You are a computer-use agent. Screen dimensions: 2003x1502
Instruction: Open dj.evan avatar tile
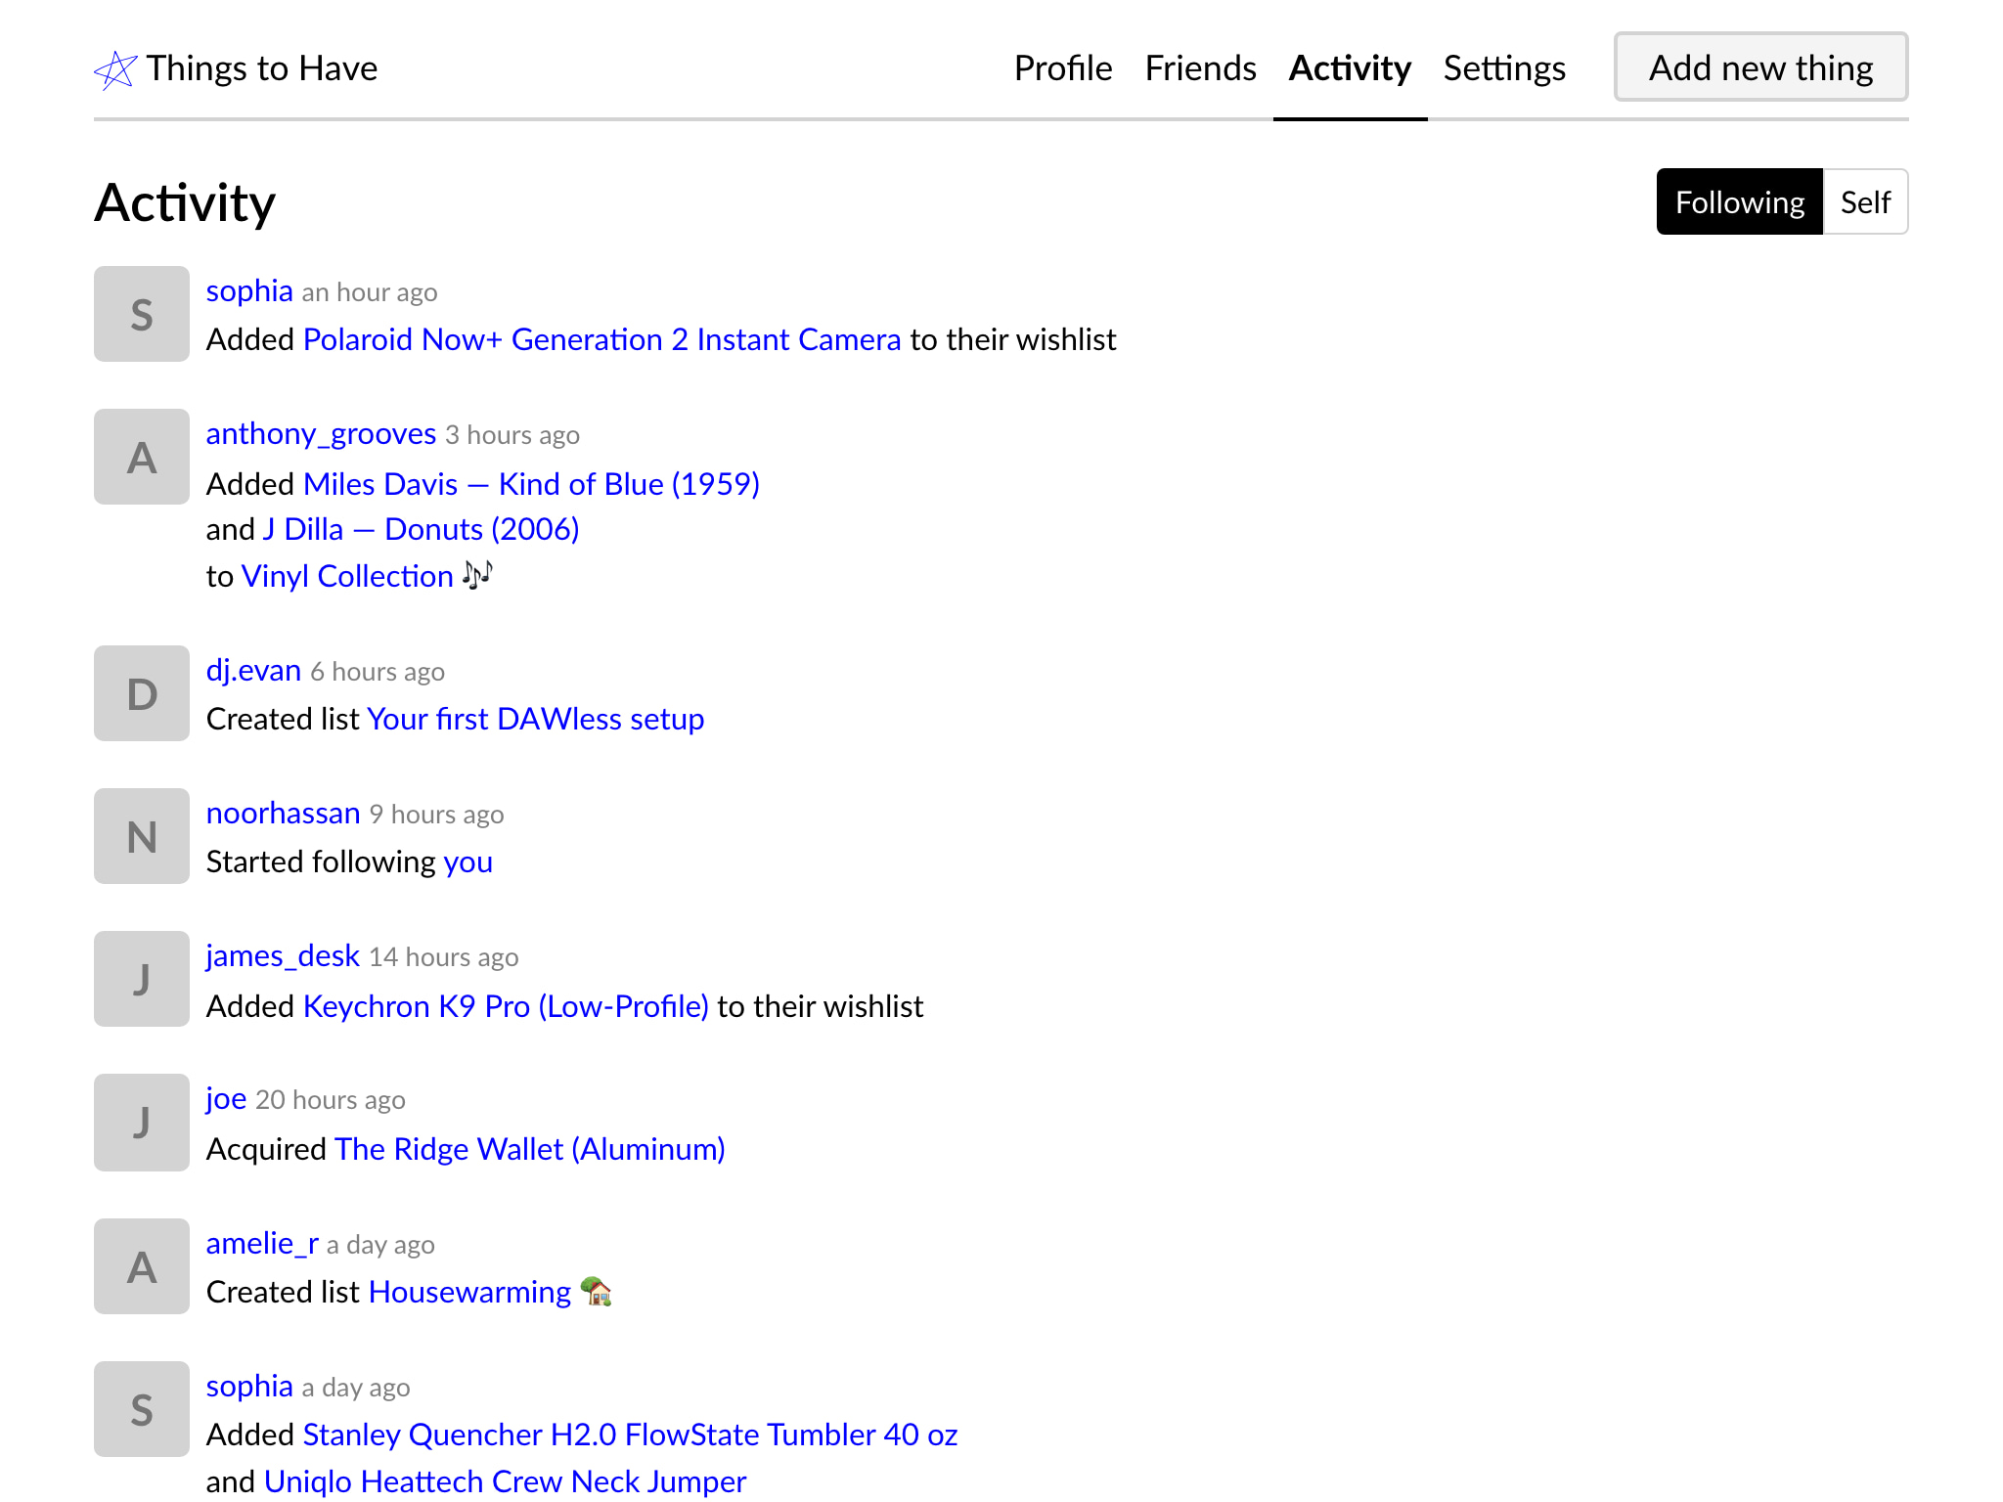(142, 693)
